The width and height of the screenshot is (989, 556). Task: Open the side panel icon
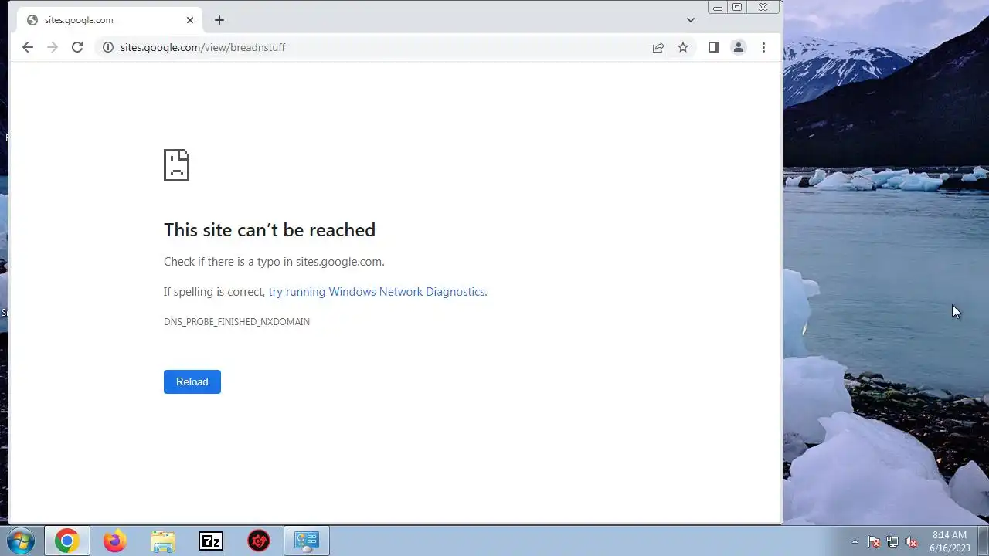point(714,47)
